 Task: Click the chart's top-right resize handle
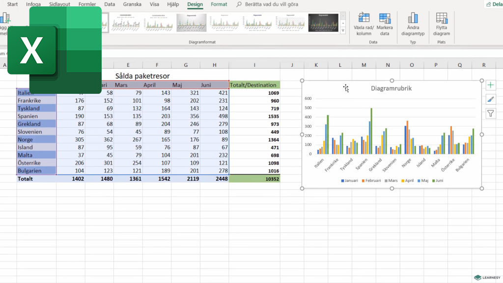pyautogui.click(x=482, y=81)
